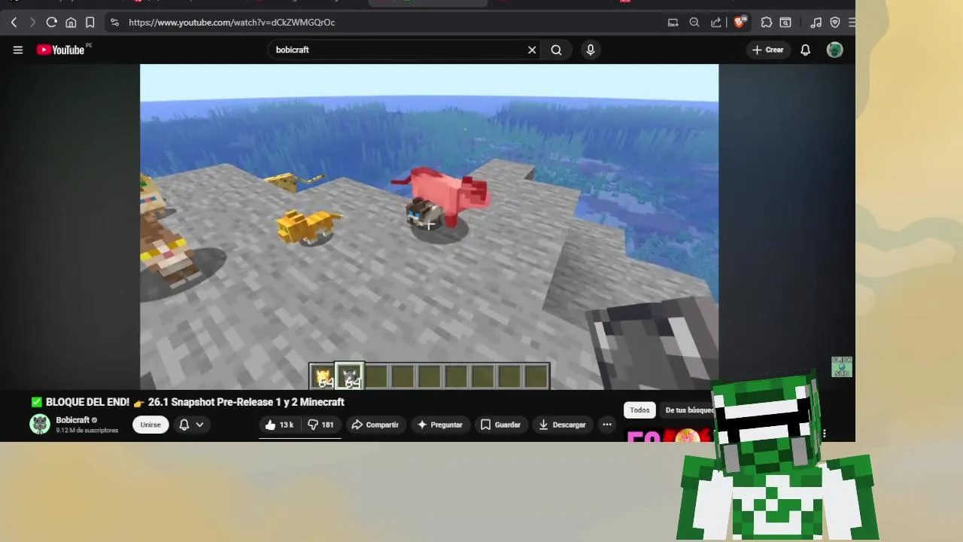
Task: Clear the search text with the X
Action: (x=532, y=50)
